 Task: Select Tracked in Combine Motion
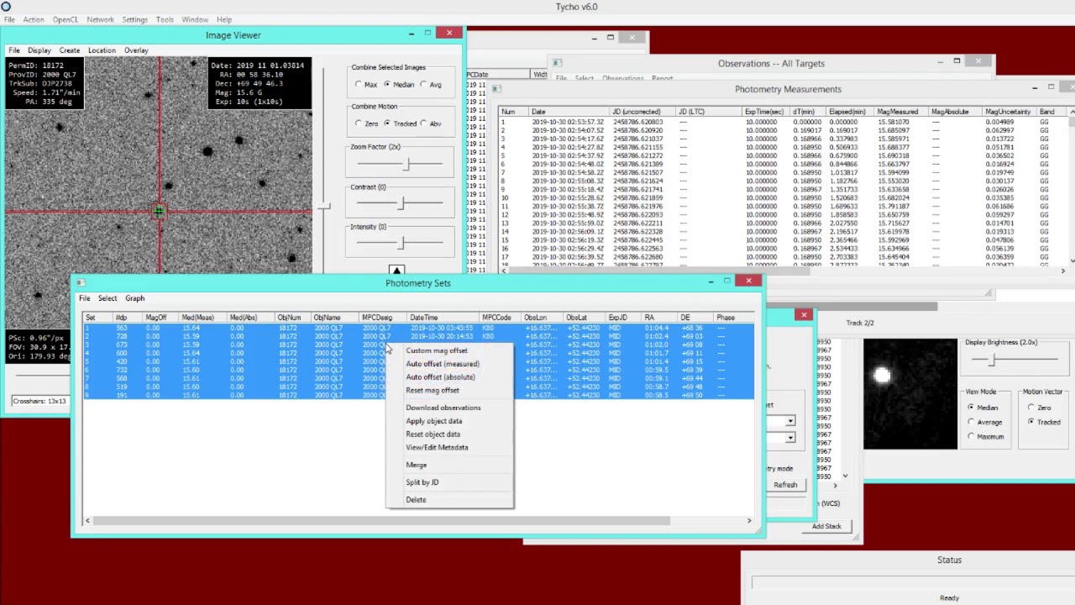[400, 124]
